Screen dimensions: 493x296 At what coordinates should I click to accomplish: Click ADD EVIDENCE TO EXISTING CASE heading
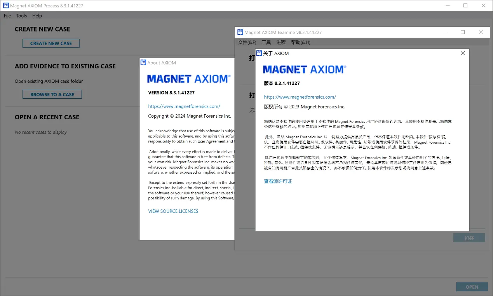[65, 66]
